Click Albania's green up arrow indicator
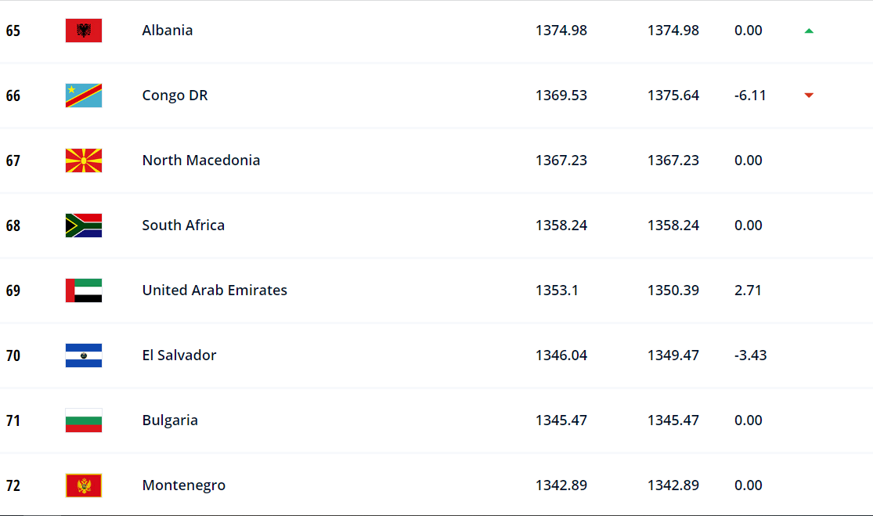 pos(809,31)
